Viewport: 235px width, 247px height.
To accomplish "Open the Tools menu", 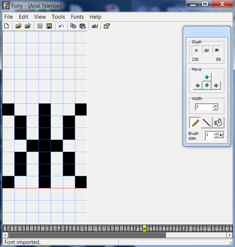I will tap(59, 17).
